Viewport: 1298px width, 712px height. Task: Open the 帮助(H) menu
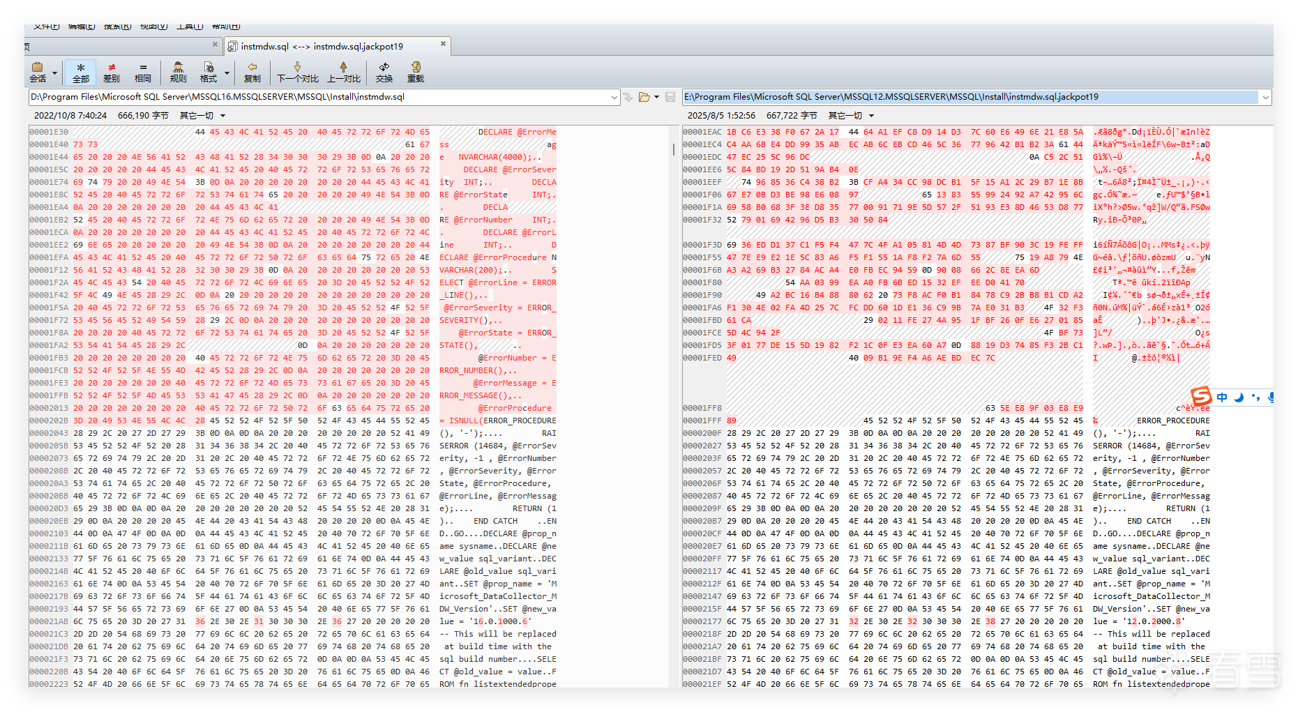(x=225, y=26)
